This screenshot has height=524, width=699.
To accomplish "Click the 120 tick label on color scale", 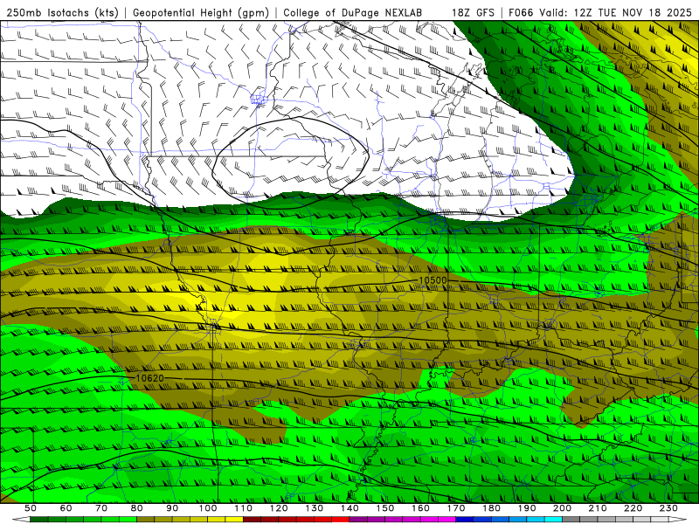I will [279, 508].
